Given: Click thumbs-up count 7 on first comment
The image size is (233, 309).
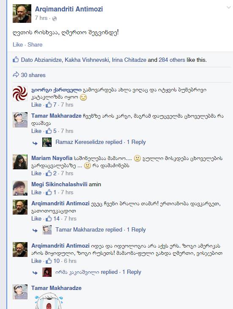Looking at the screenshot, I should coord(51,105).
